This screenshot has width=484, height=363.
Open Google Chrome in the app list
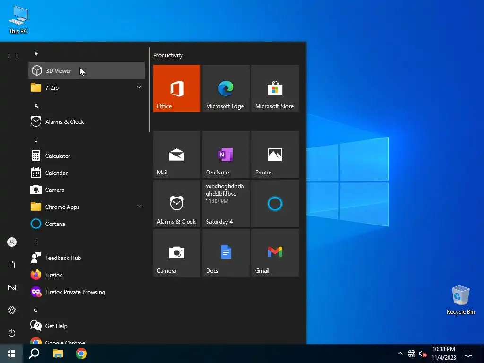click(86, 340)
